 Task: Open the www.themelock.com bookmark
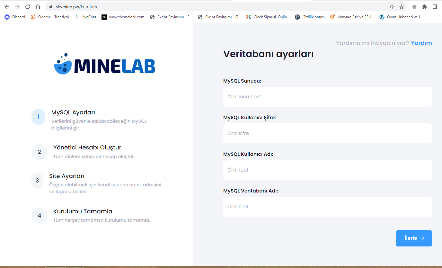pyautogui.click(x=123, y=17)
